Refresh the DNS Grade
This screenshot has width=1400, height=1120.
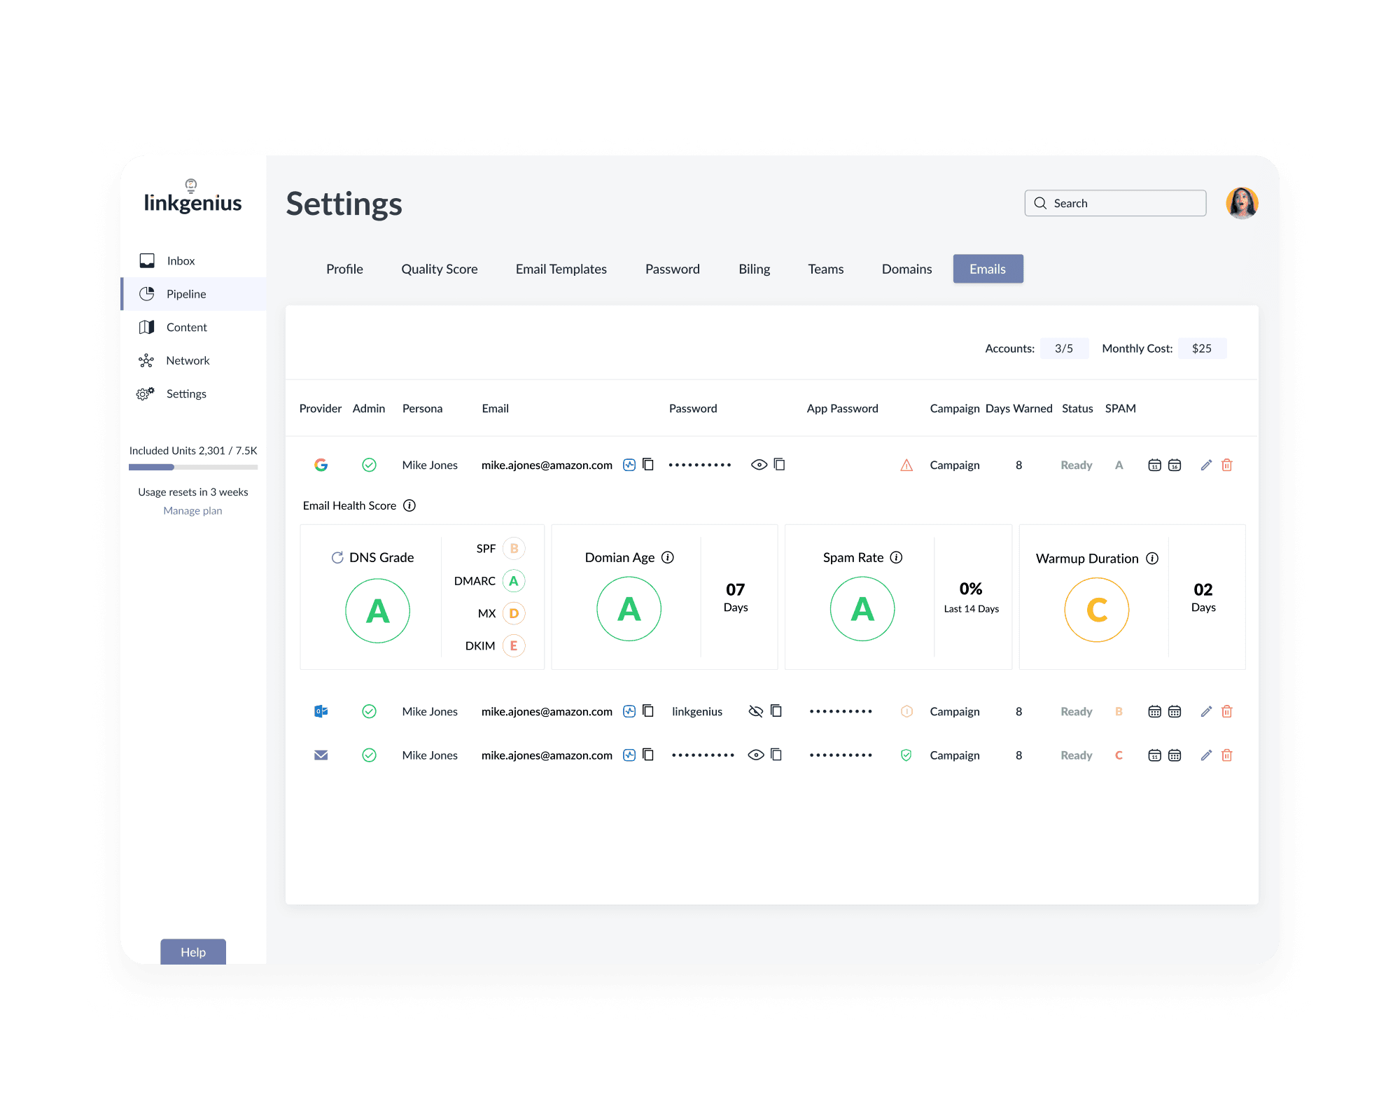(x=337, y=557)
